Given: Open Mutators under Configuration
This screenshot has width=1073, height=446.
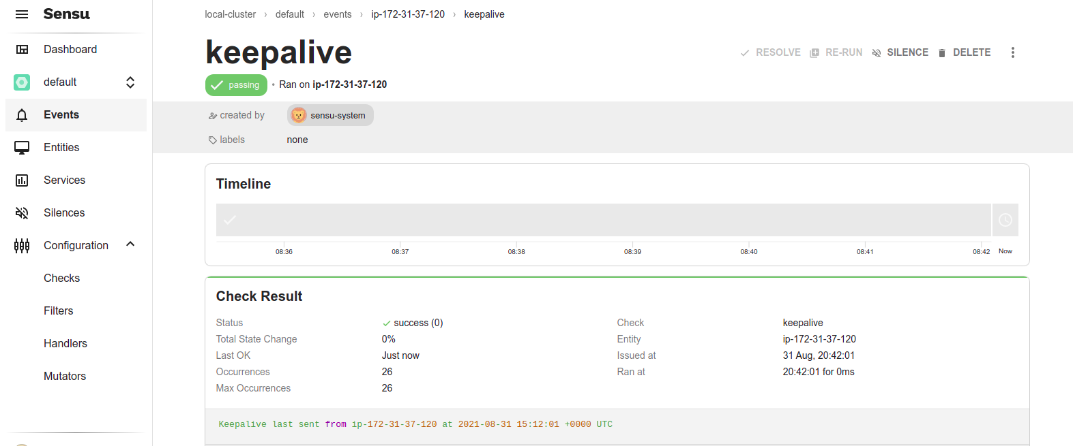Looking at the screenshot, I should click(x=65, y=377).
